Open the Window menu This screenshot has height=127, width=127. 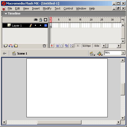pos(81,8)
